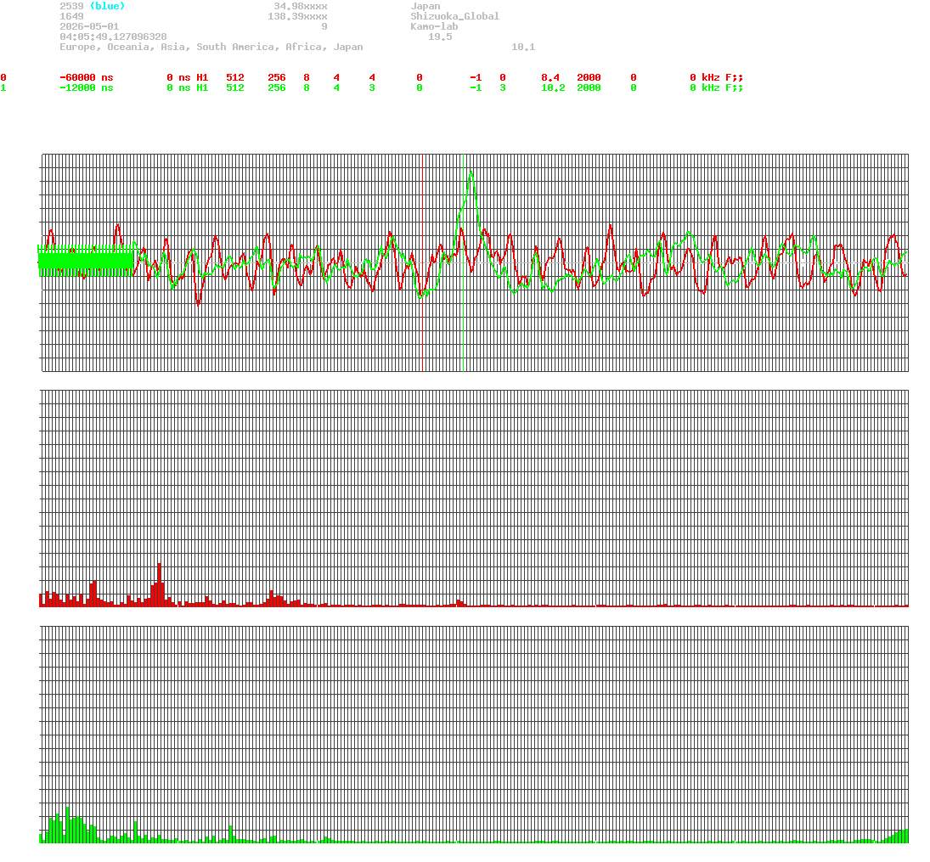Click "0 kHz F;;" in the red row
Viewport: 930px width, 862px height.
(x=717, y=78)
